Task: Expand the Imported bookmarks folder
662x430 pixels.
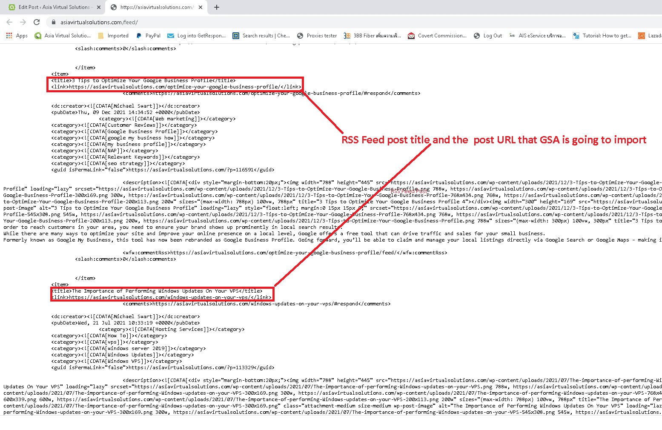Action: pos(101,35)
